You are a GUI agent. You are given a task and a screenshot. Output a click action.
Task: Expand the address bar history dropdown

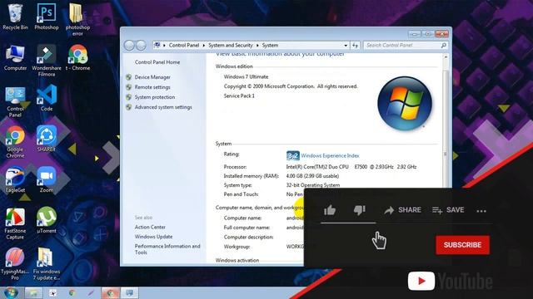point(346,46)
